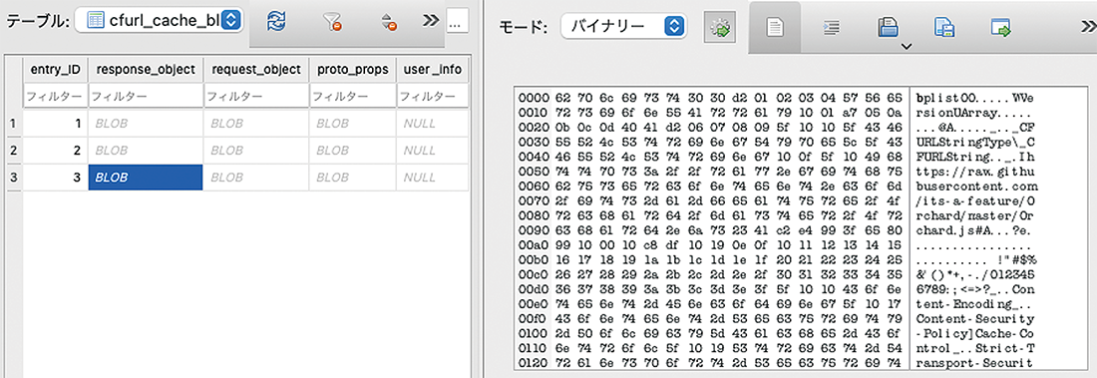Open the table selector cfurl_cache_bl dropdown
Image resolution: width=1097 pixels, height=378 pixels.
point(159,21)
